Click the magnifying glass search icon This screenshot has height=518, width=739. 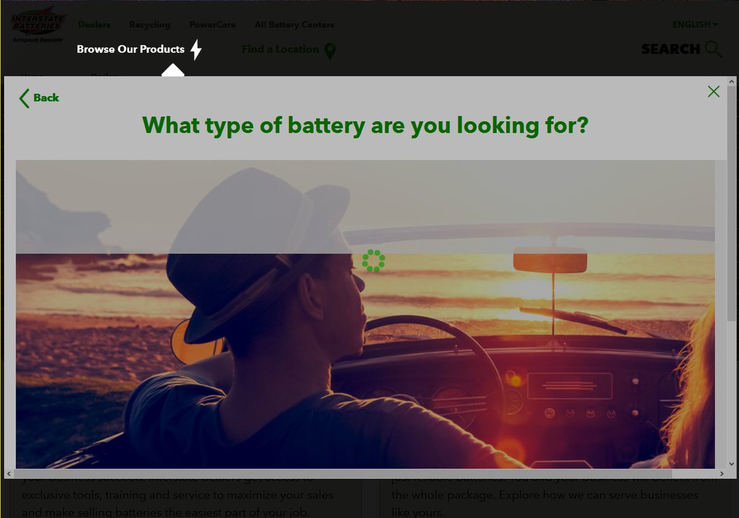[x=713, y=49]
